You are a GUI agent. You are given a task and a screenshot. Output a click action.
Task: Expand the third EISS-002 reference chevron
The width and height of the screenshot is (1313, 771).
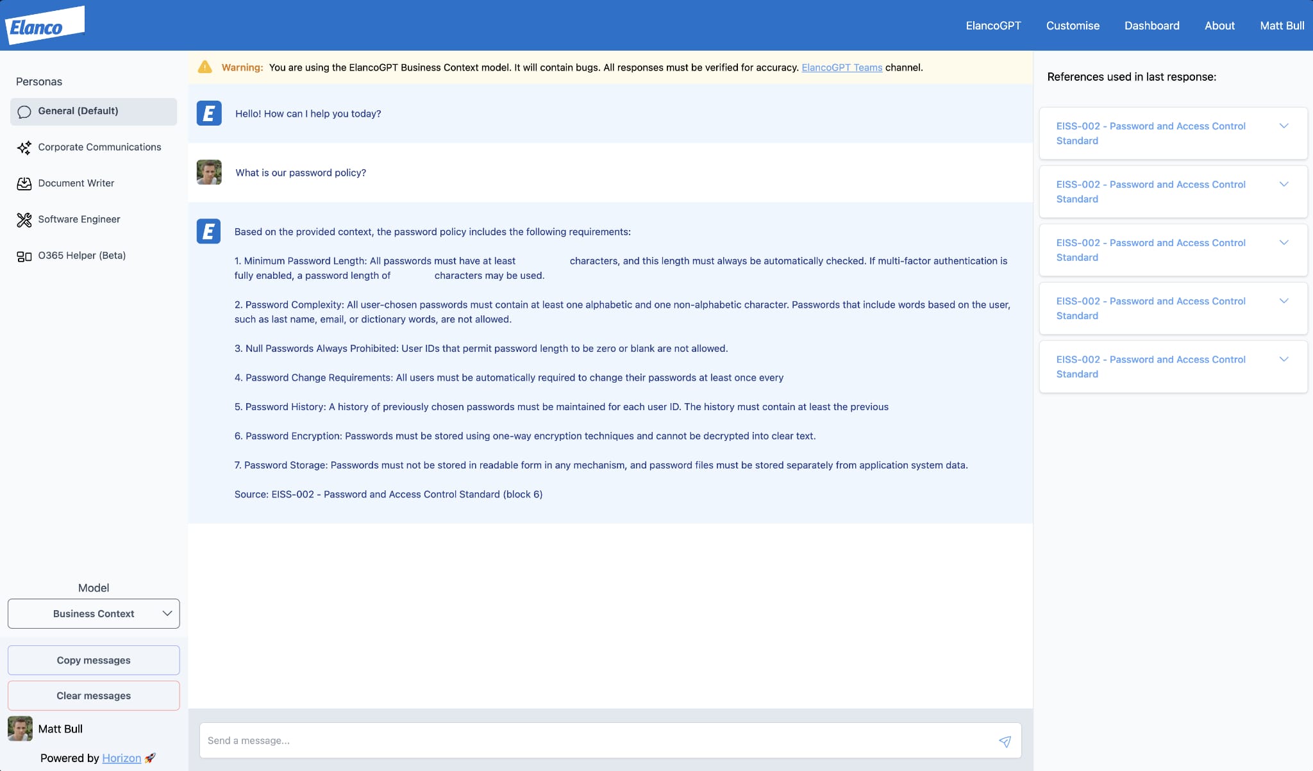click(1284, 243)
